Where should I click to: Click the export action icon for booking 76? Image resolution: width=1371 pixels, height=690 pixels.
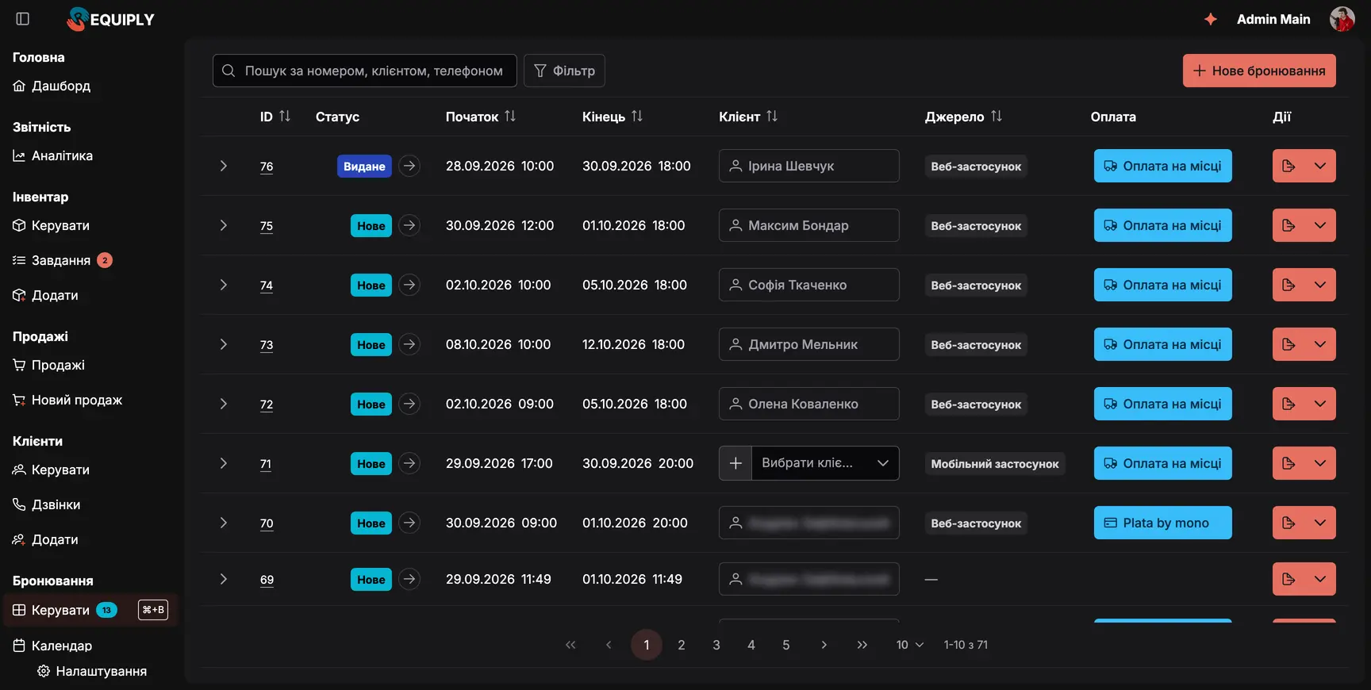(x=1288, y=166)
